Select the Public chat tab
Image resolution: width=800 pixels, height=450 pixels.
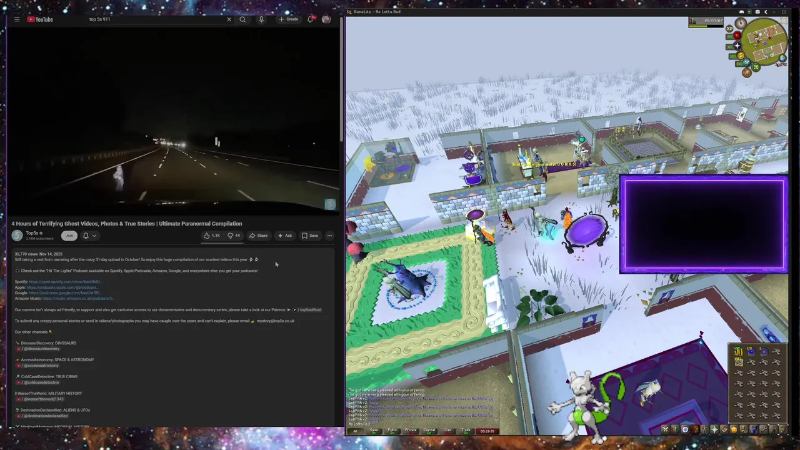point(392,431)
